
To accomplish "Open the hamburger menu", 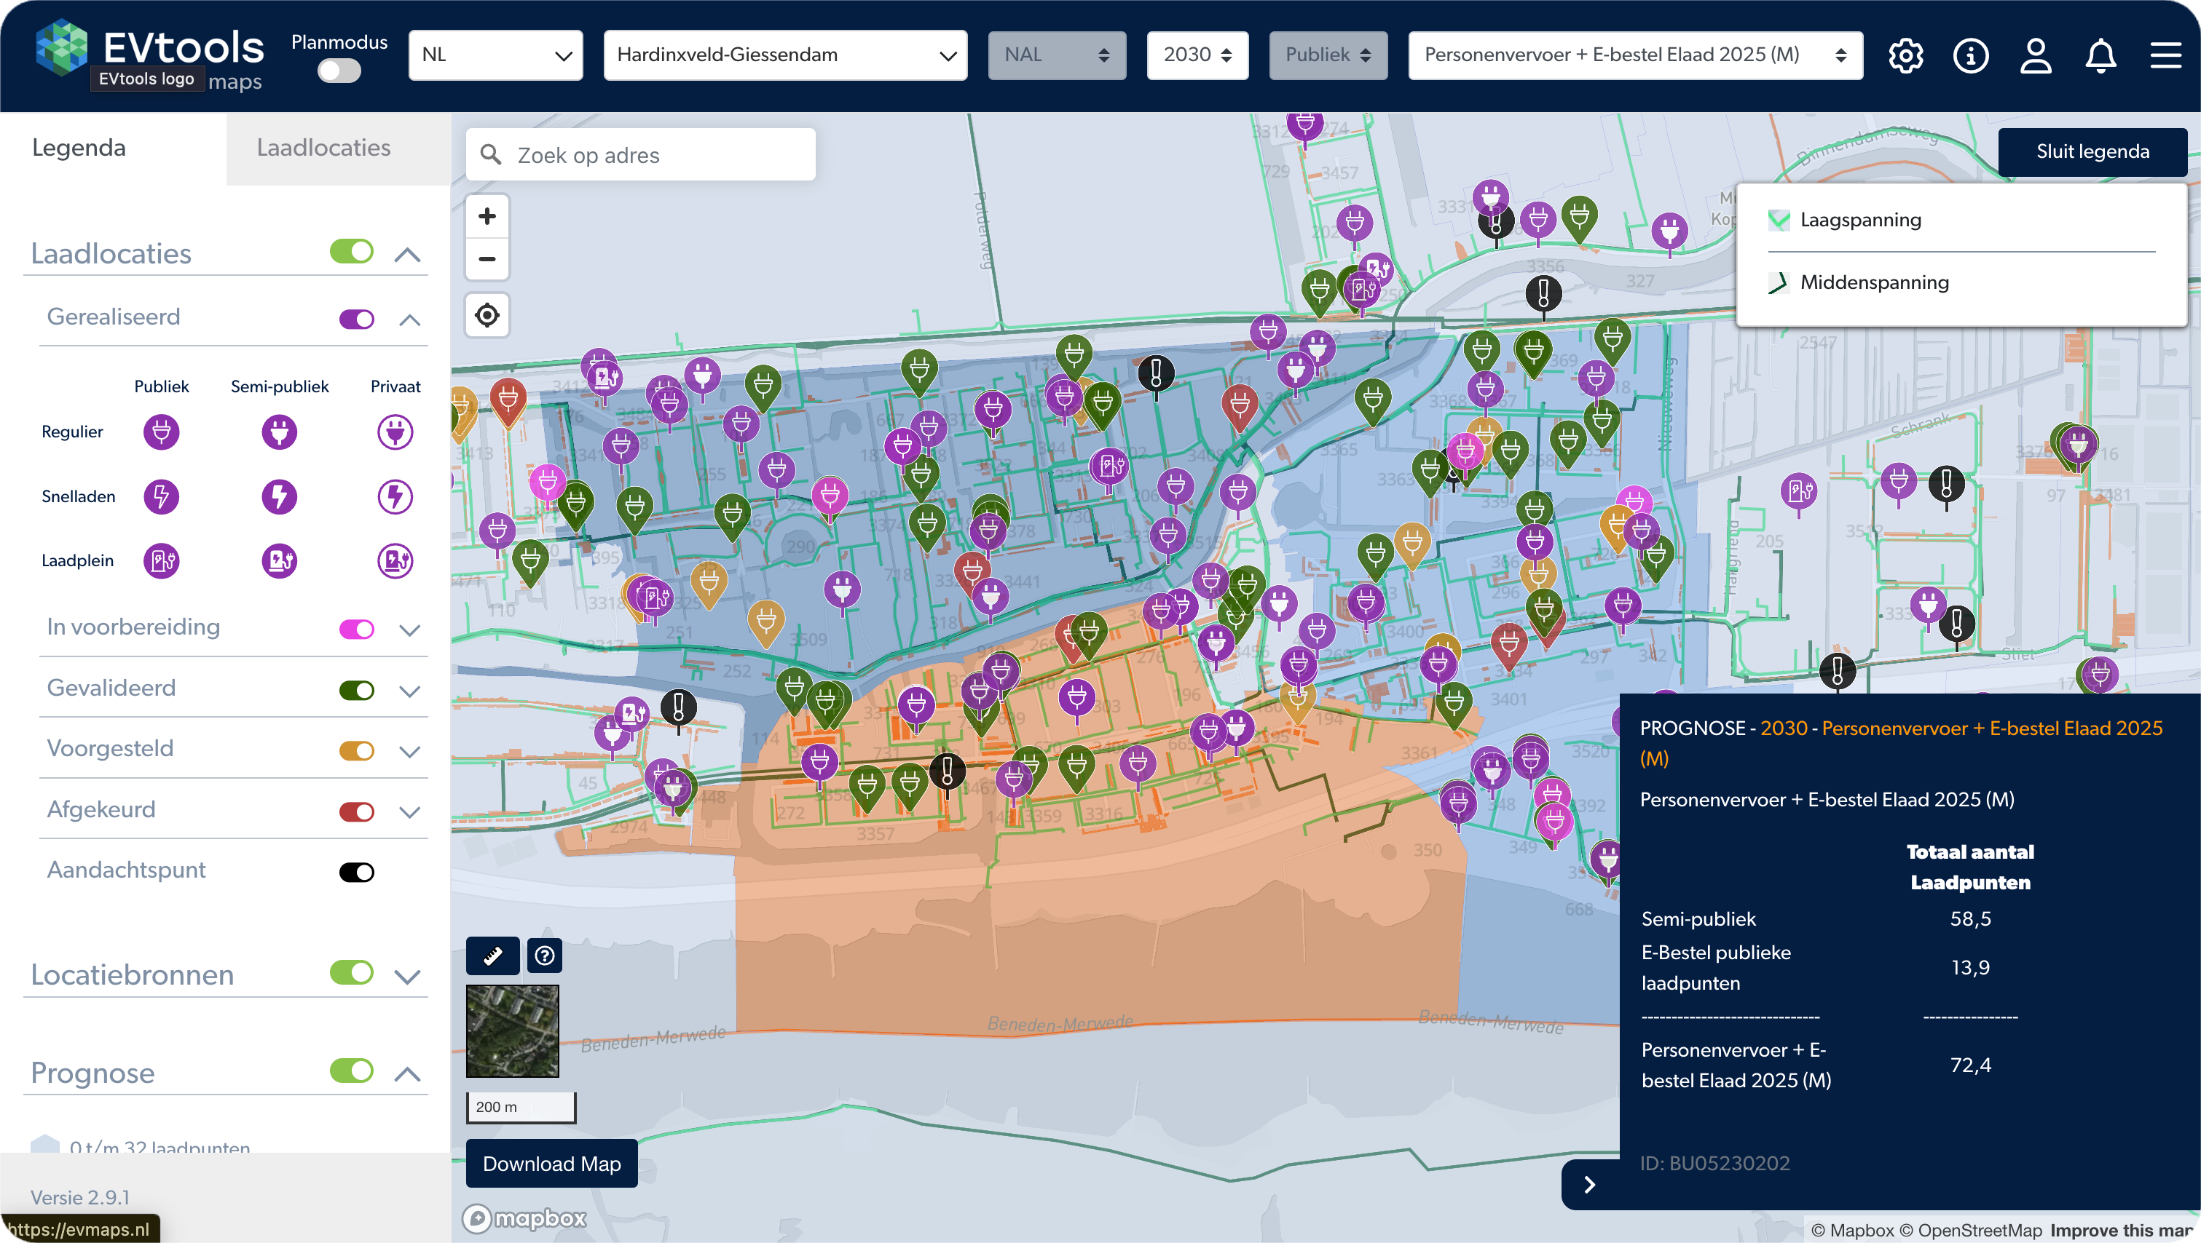I will point(2165,56).
